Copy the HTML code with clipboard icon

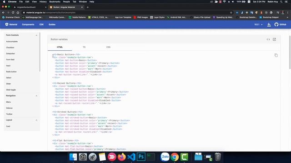(276, 55)
